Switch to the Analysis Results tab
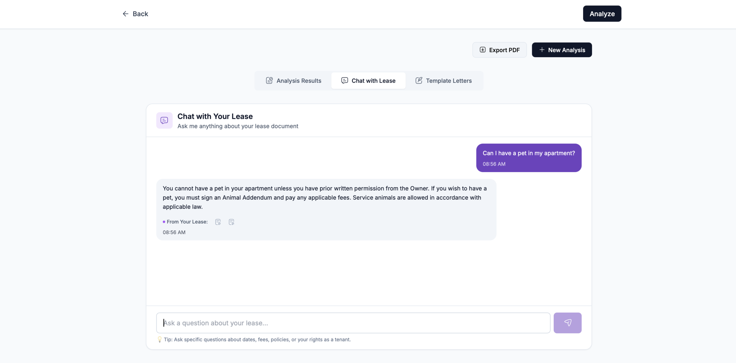Screen dimensions: 736x363 tap(293, 81)
